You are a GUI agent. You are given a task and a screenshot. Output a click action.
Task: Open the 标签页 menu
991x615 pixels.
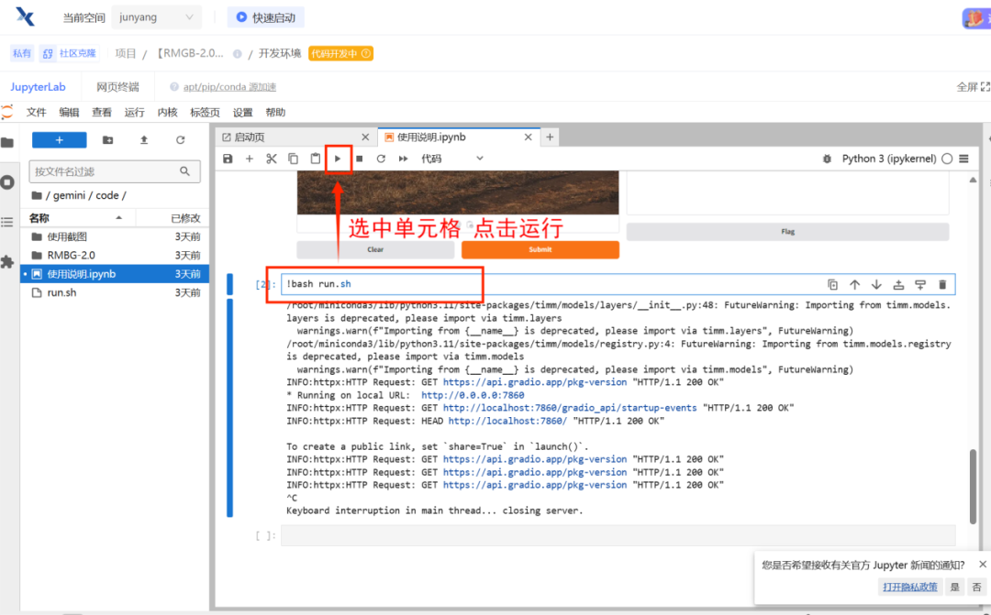(205, 113)
